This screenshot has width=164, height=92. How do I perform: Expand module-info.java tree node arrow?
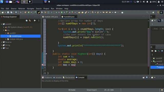pyautogui.click(x=6, y=39)
